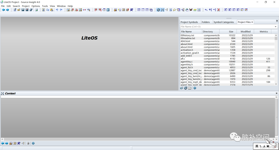Image resolution: width=279 pixels, height=150 pixels.
Task: Click the IME language indicator 英
Action: point(257,146)
